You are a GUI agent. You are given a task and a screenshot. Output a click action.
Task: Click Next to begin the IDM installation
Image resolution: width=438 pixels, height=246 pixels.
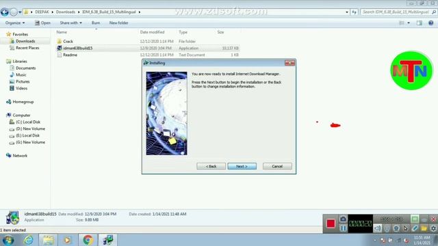(242, 166)
